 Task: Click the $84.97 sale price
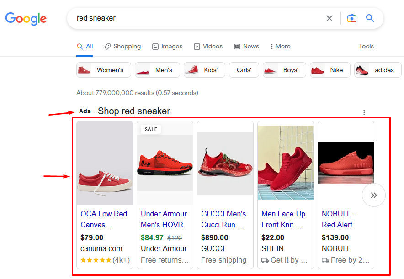[152, 237]
